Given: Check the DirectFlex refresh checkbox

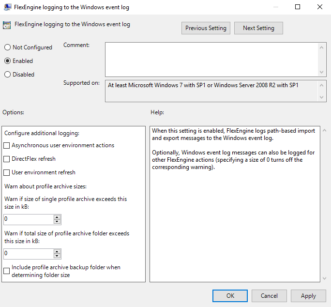Looking at the screenshot, I should (7, 159).
